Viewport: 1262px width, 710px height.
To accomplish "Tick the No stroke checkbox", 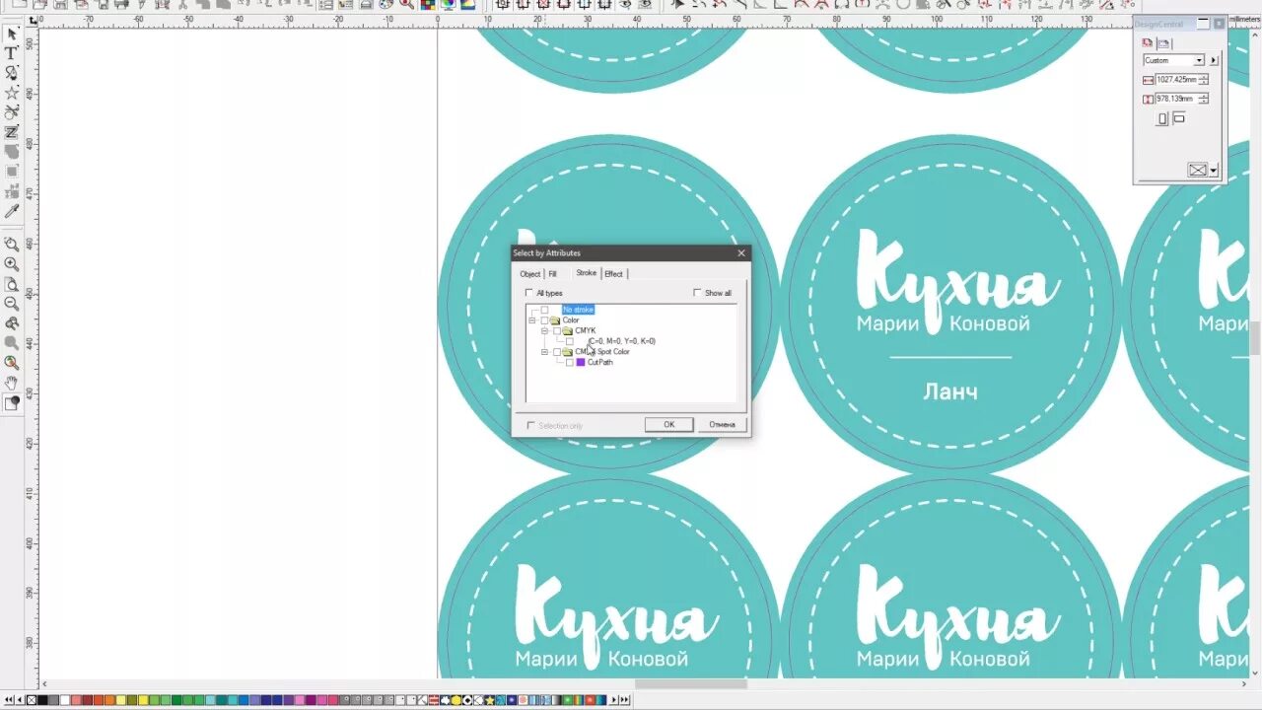I will (x=544, y=310).
